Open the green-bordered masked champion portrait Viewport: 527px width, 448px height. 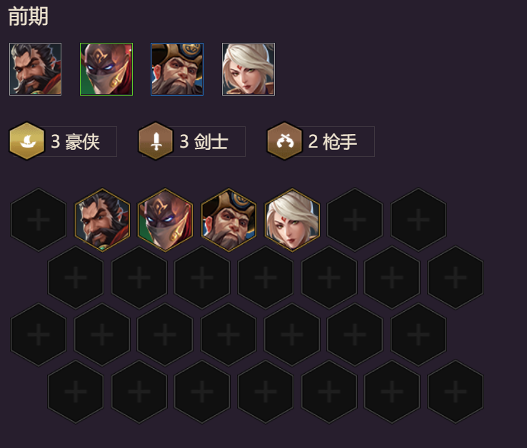click(x=106, y=69)
